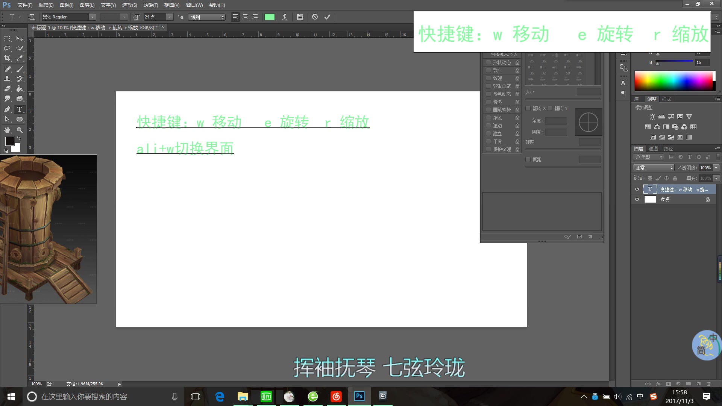Open the font size dropdown
The height and width of the screenshot is (406, 722).
pyautogui.click(x=170, y=17)
